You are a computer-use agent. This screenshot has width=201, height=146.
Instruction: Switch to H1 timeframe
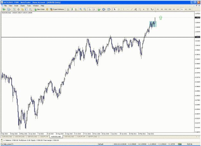pyautogui.click(x=174, y=9)
